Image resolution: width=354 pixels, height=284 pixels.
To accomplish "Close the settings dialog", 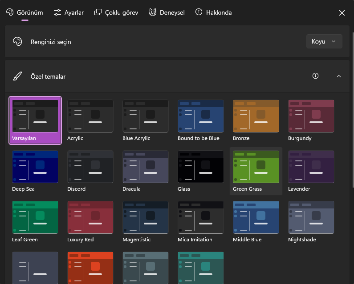I will [342, 13].
